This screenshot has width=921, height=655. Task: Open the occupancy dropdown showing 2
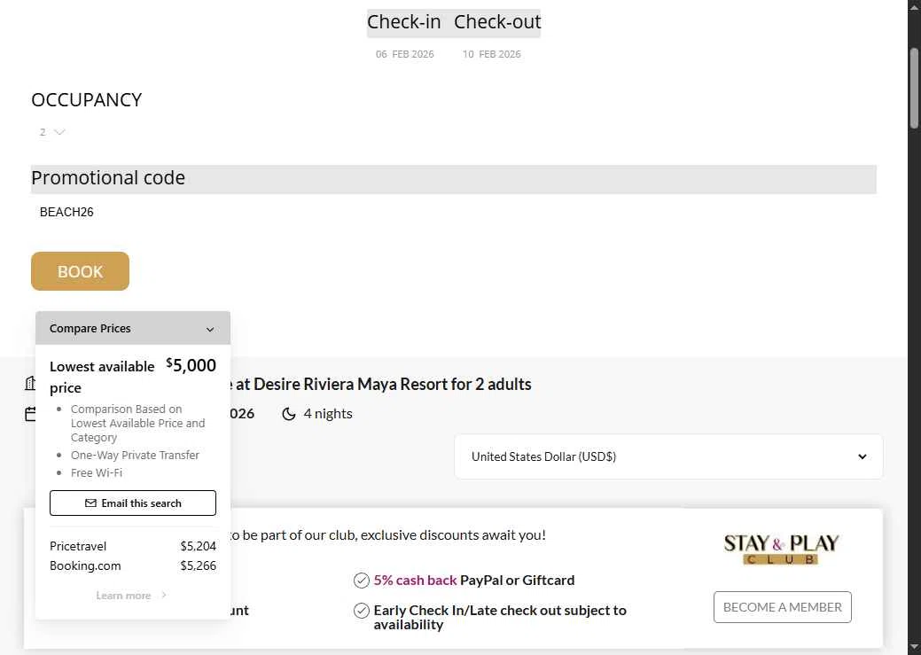click(x=51, y=132)
